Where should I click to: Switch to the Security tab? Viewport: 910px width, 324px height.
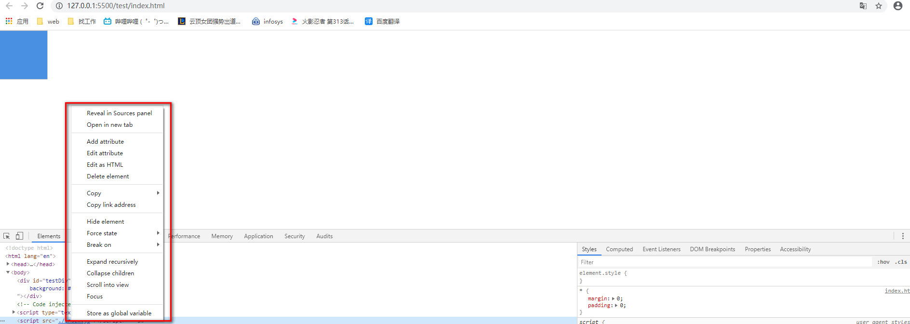coord(294,236)
